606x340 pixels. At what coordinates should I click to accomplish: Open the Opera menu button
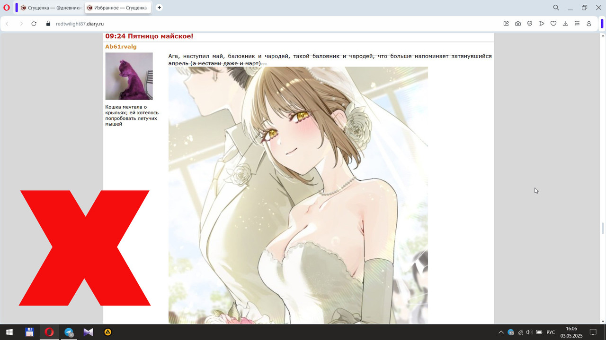[x=6, y=8]
